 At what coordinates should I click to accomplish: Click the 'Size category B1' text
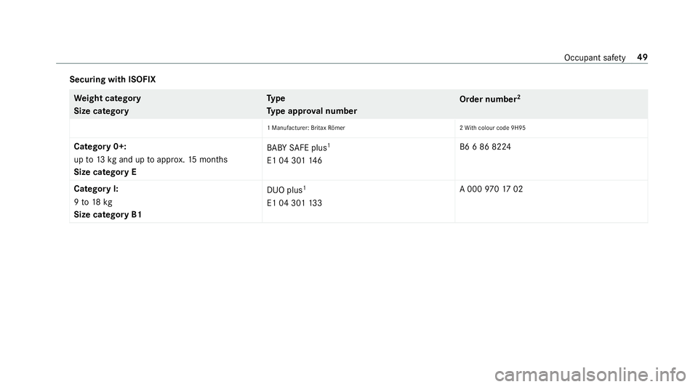[x=108, y=215]
